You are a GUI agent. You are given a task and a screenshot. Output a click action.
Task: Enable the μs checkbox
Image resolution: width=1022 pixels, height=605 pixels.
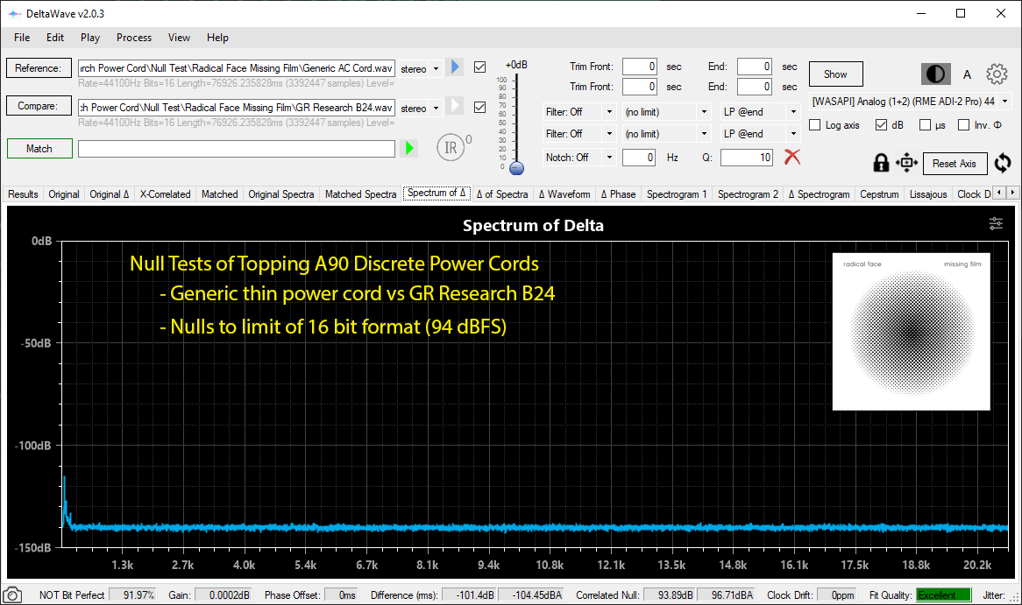pyautogui.click(x=925, y=125)
